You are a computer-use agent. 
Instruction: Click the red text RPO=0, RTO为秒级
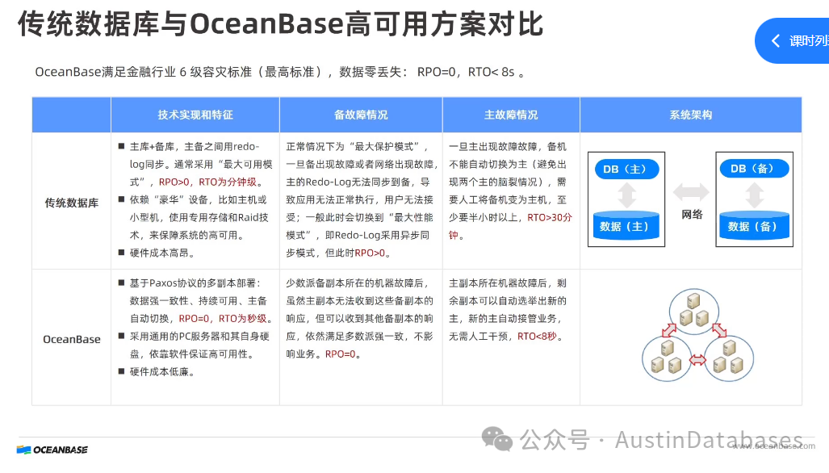point(223,318)
